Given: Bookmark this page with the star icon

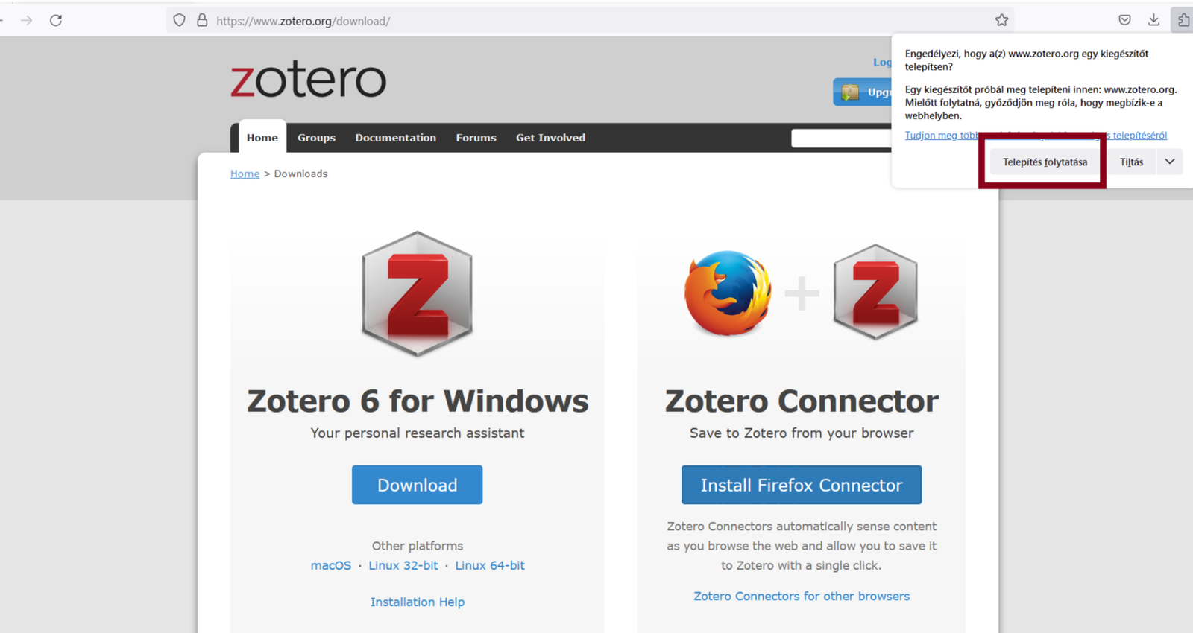Looking at the screenshot, I should 1001,20.
